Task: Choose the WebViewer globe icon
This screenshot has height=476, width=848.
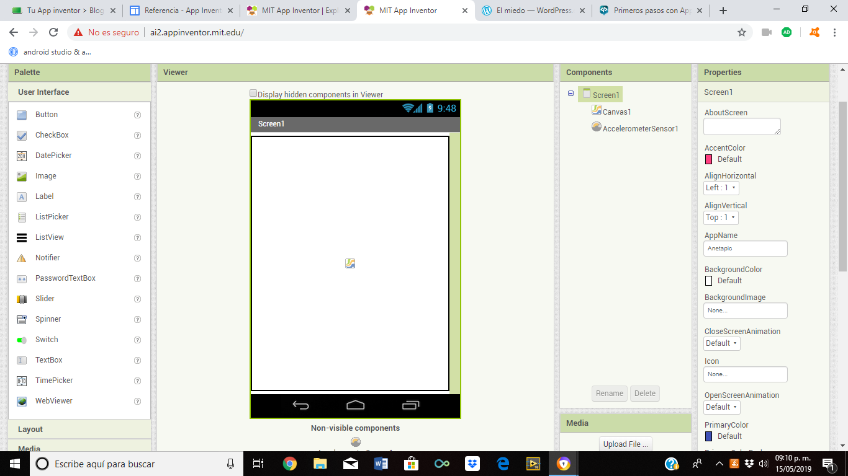Action: 22,401
